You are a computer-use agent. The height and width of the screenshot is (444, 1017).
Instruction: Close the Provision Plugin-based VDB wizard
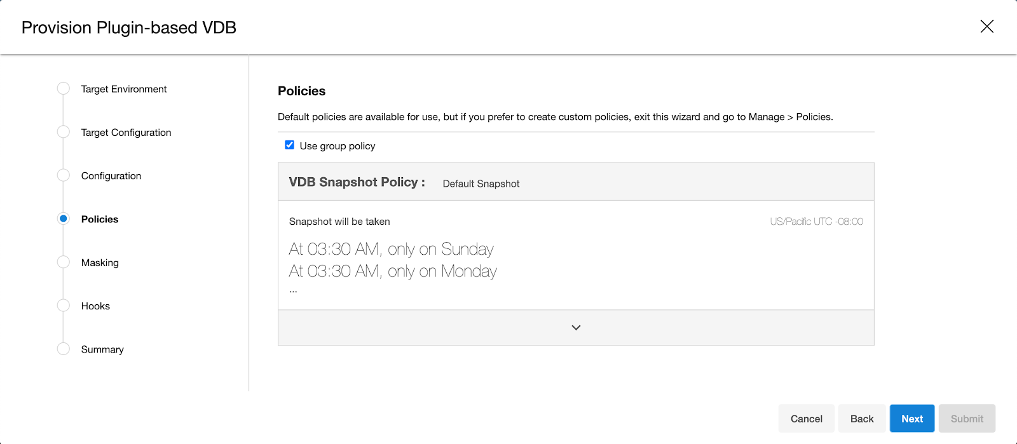pyautogui.click(x=986, y=27)
